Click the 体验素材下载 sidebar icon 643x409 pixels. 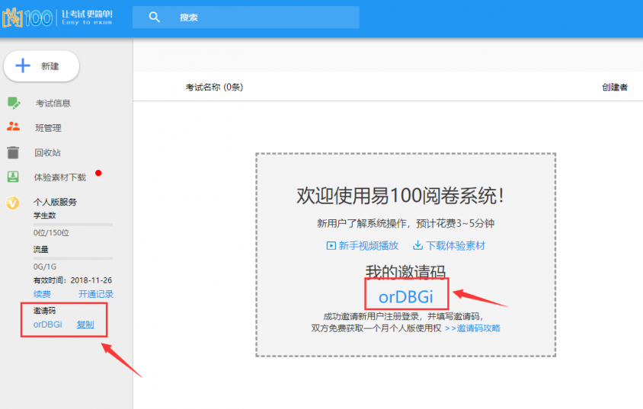coord(14,177)
